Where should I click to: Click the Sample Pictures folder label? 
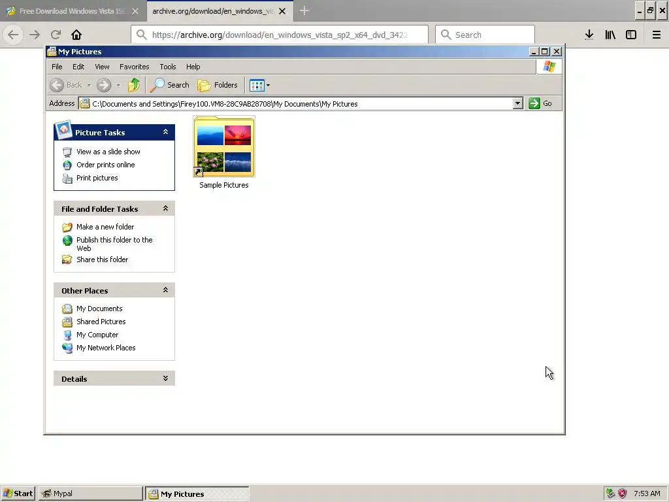click(224, 185)
